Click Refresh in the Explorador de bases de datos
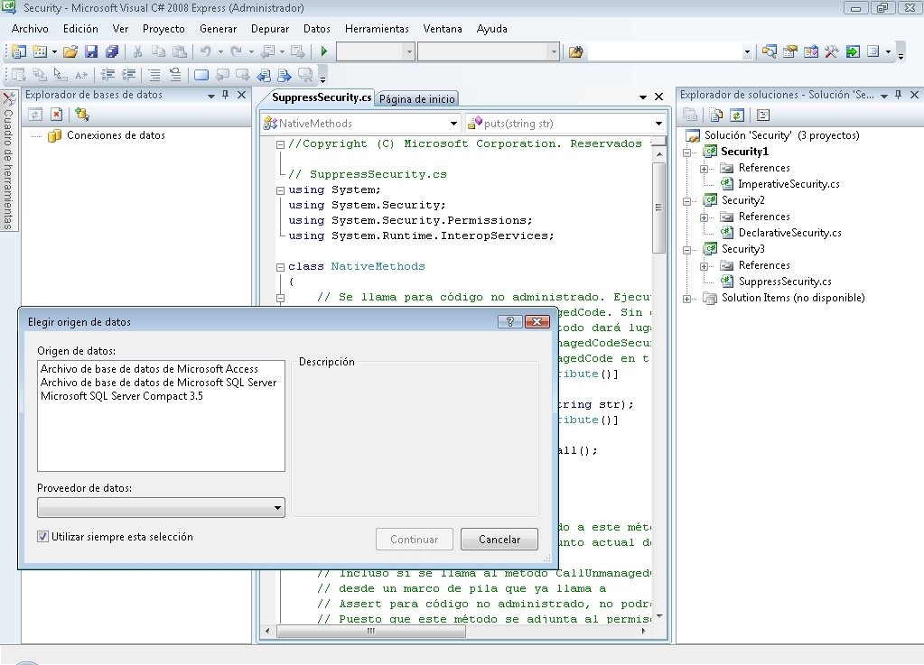The image size is (924, 665). point(35,115)
